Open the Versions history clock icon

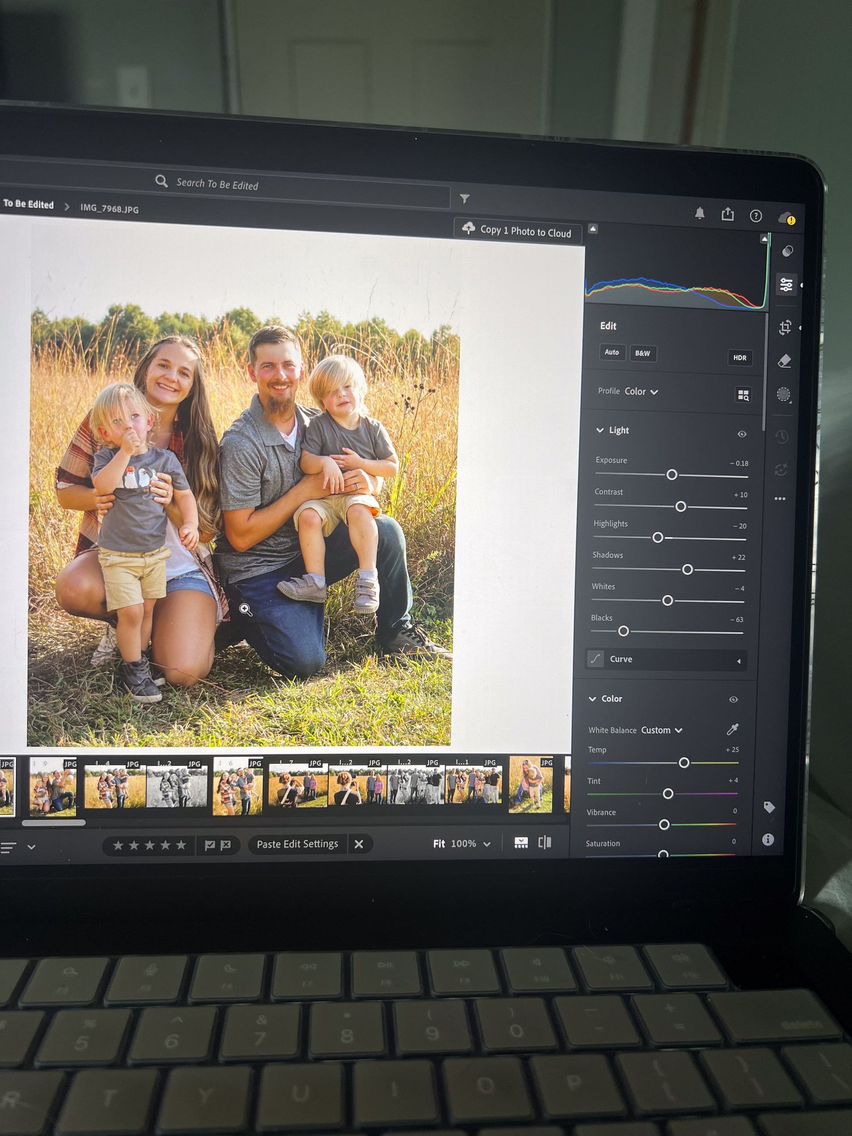coord(782,436)
